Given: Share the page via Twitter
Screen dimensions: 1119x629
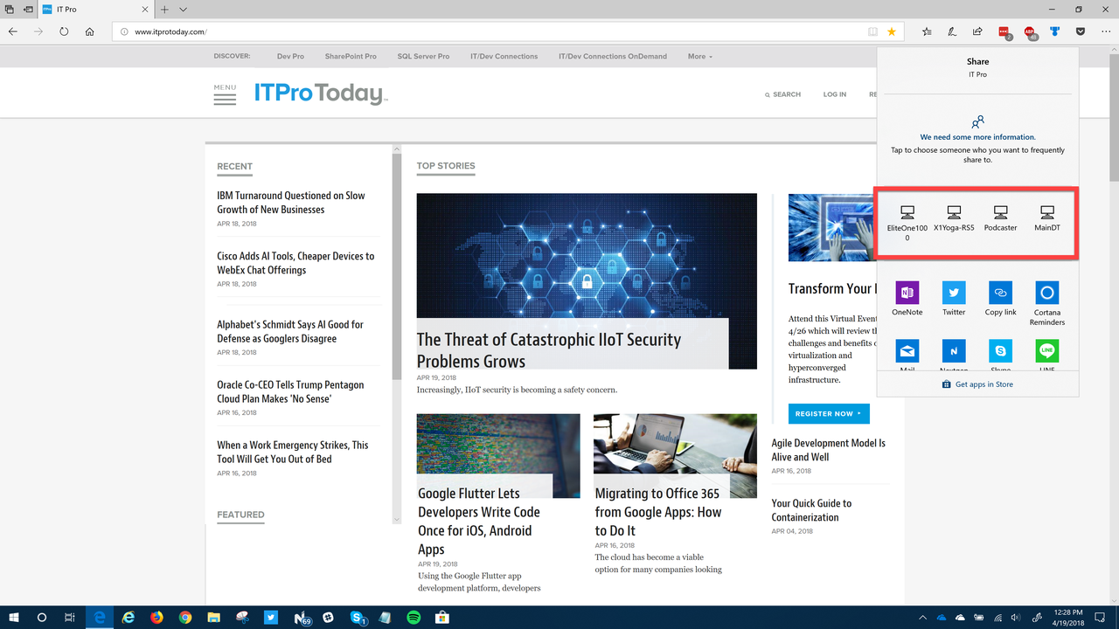Looking at the screenshot, I should coord(954,299).
